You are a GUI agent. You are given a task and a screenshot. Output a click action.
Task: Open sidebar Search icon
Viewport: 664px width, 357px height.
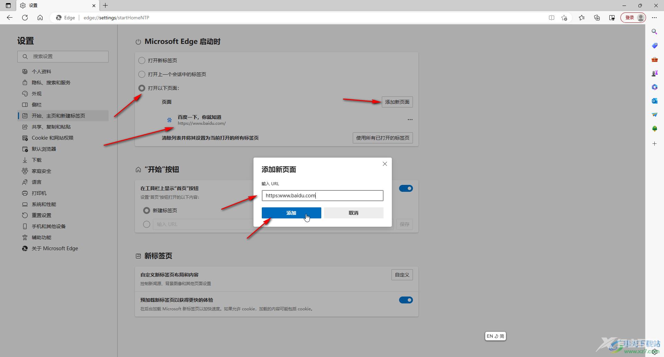pos(654,32)
